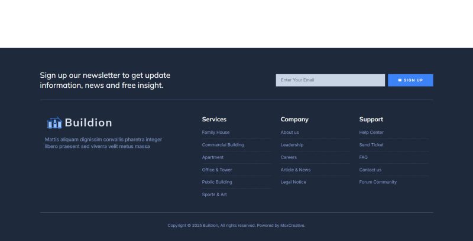Open the Commercial Building link

coord(223,145)
